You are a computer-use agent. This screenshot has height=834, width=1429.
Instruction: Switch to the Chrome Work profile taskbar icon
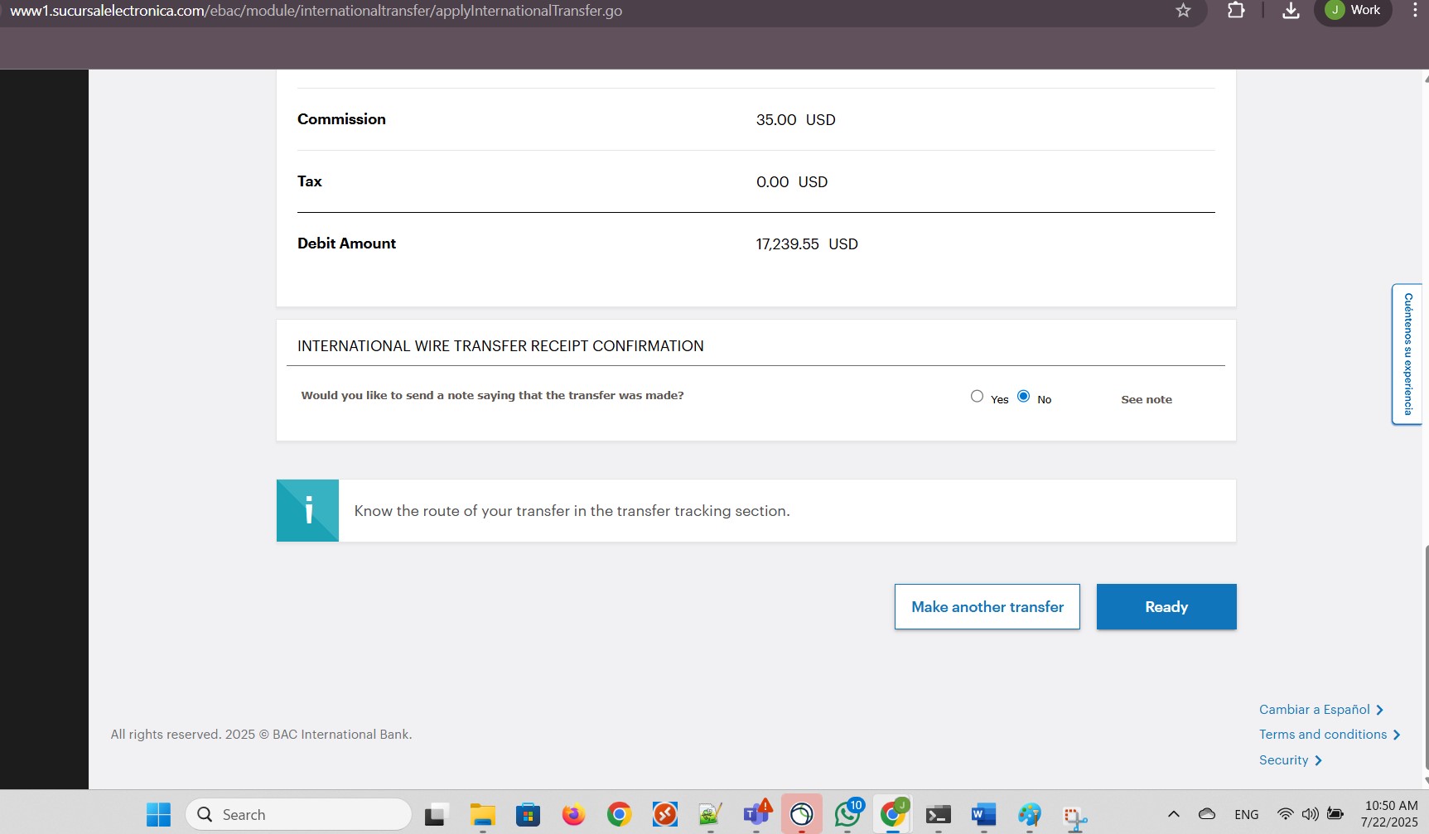pos(893,815)
